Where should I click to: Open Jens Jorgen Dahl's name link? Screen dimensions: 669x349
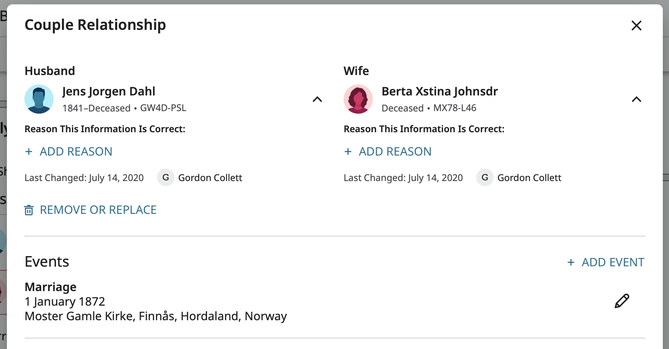(x=109, y=91)
